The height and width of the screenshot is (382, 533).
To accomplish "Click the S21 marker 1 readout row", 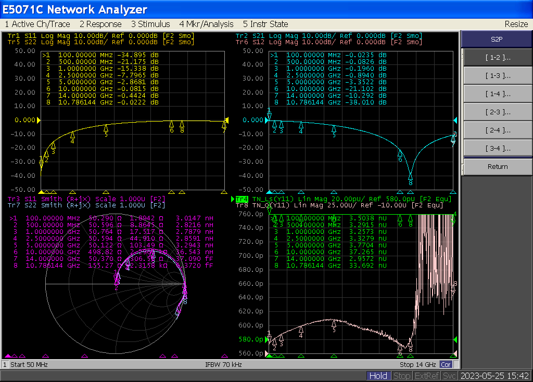I will (328, 55).
